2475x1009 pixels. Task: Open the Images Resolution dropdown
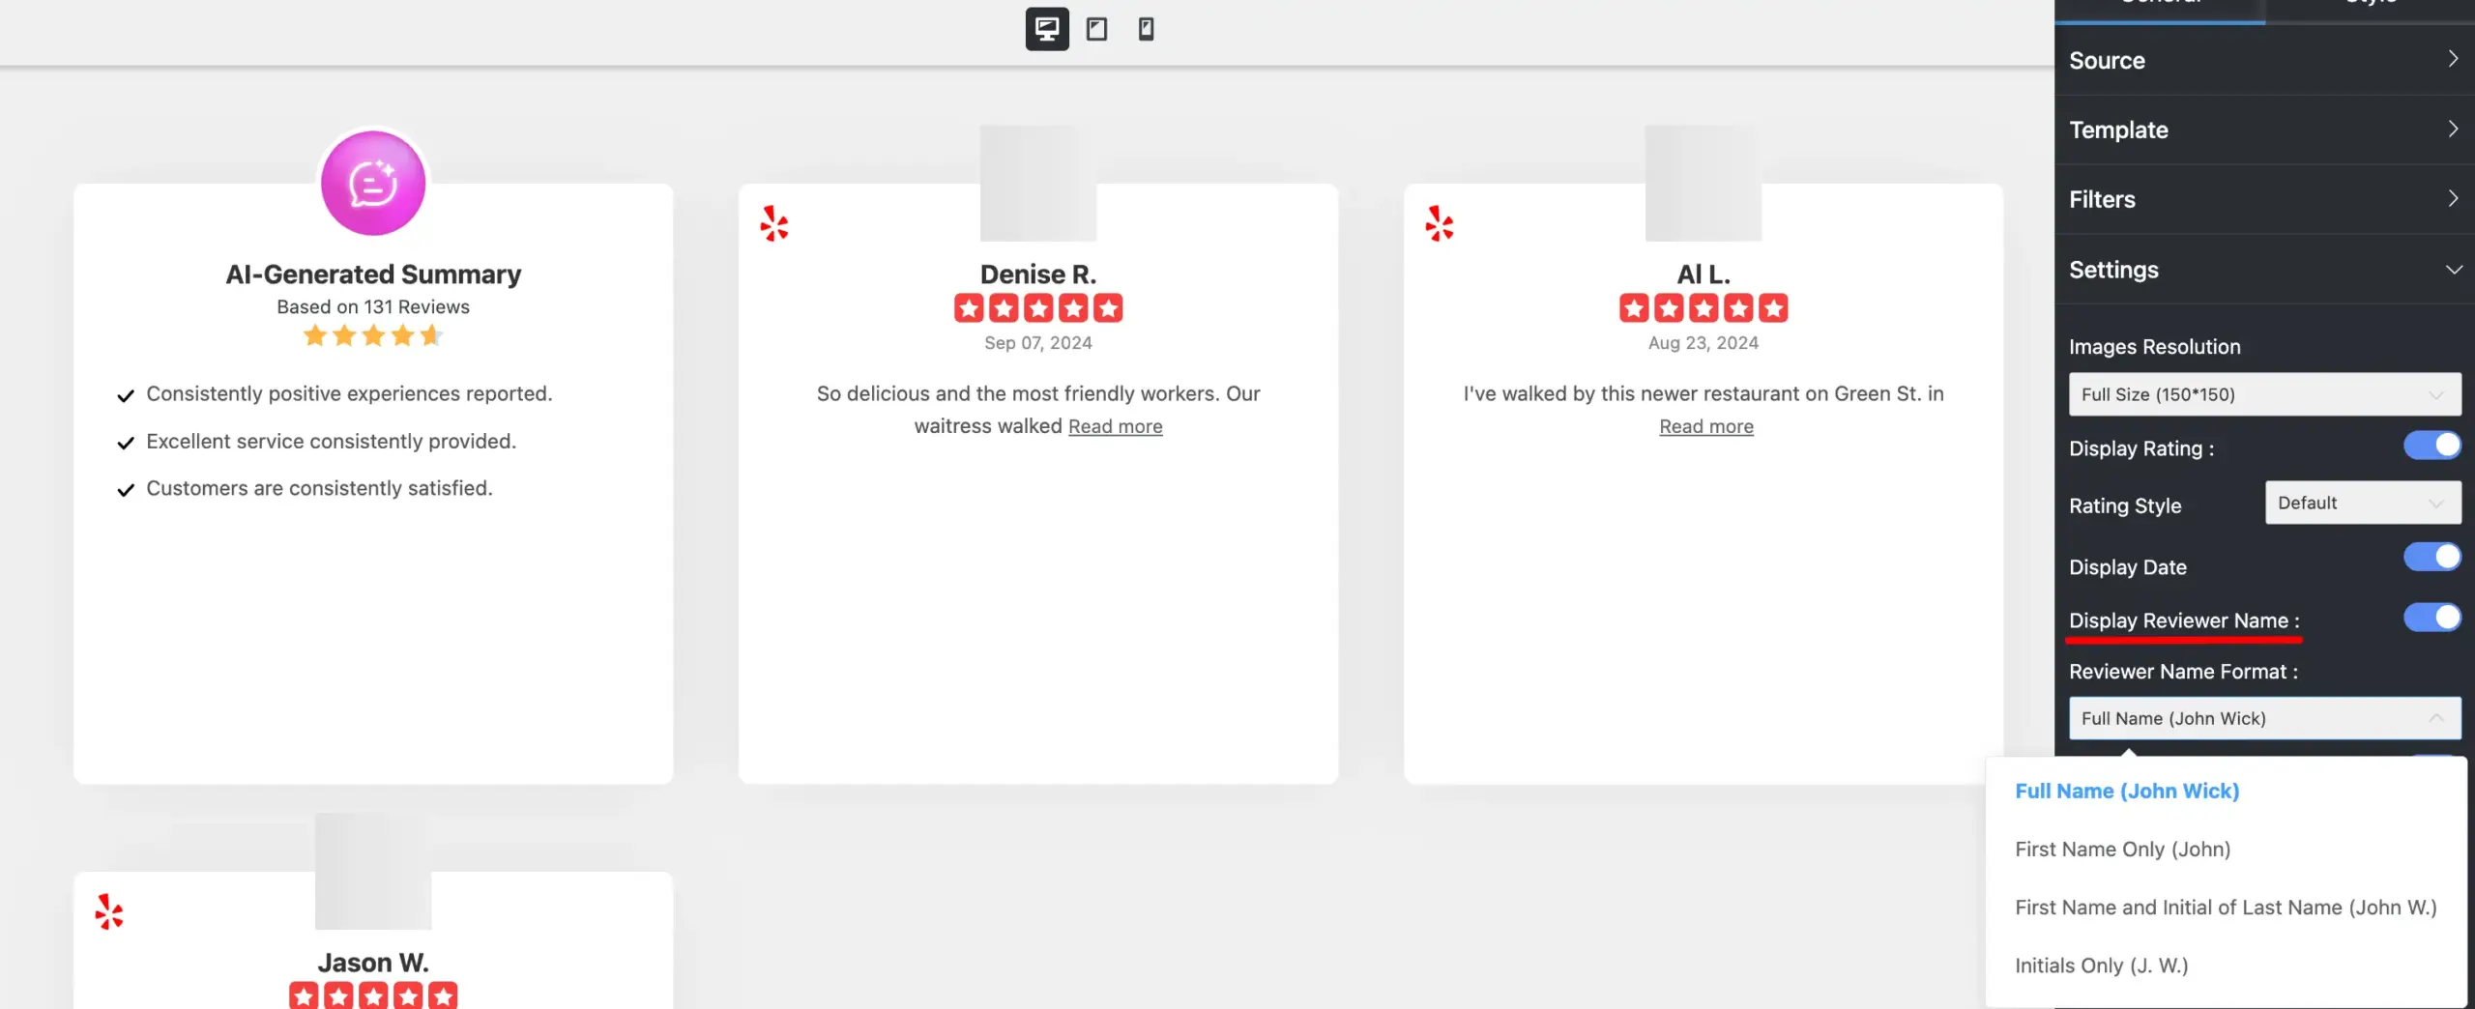[2264, 394]
